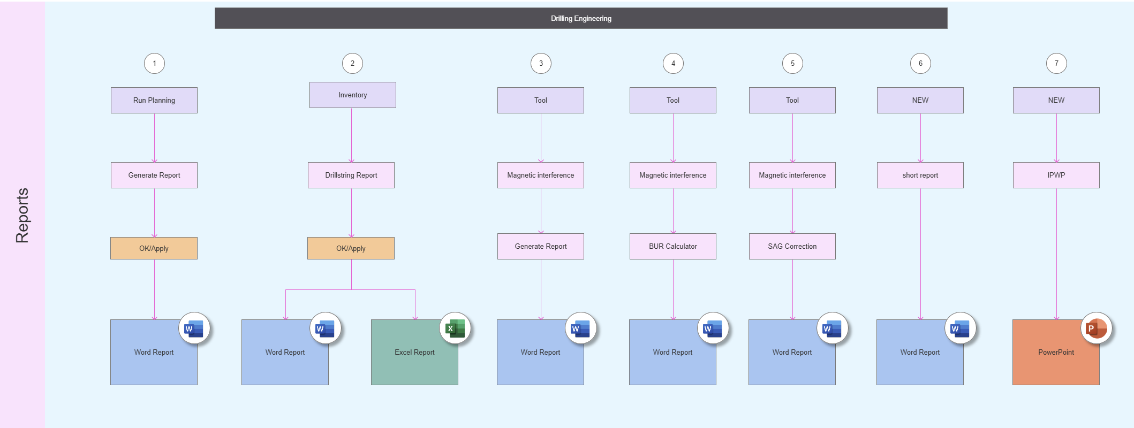
Task: Select the circled number 7 marker
Action: pyautogui.click(x=1056, y=63)
